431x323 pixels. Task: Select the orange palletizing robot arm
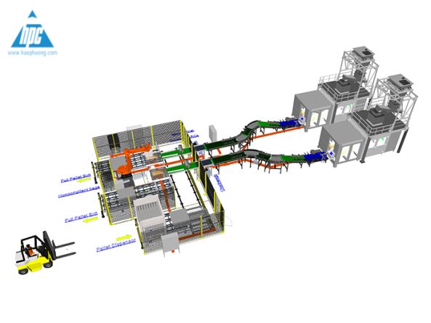click(x=133, y=161)
